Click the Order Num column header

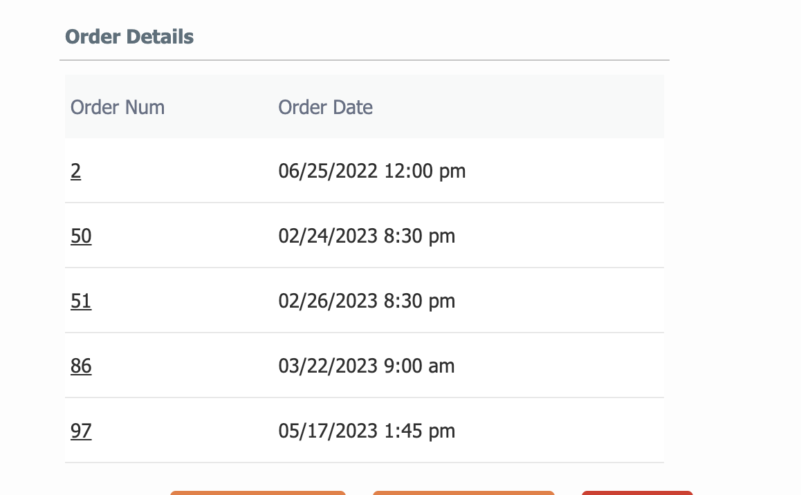pos(118,107)
